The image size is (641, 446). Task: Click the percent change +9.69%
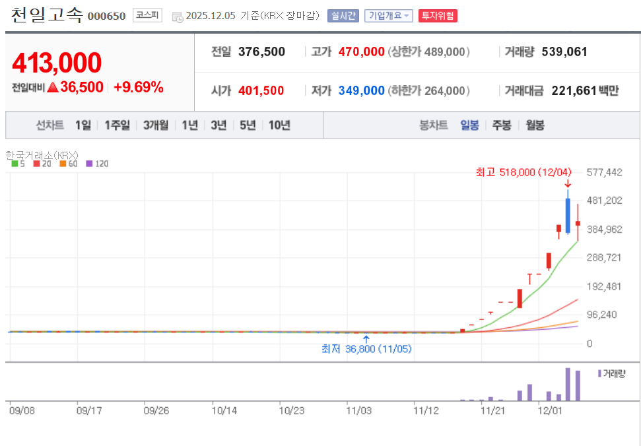click(138, 87)
